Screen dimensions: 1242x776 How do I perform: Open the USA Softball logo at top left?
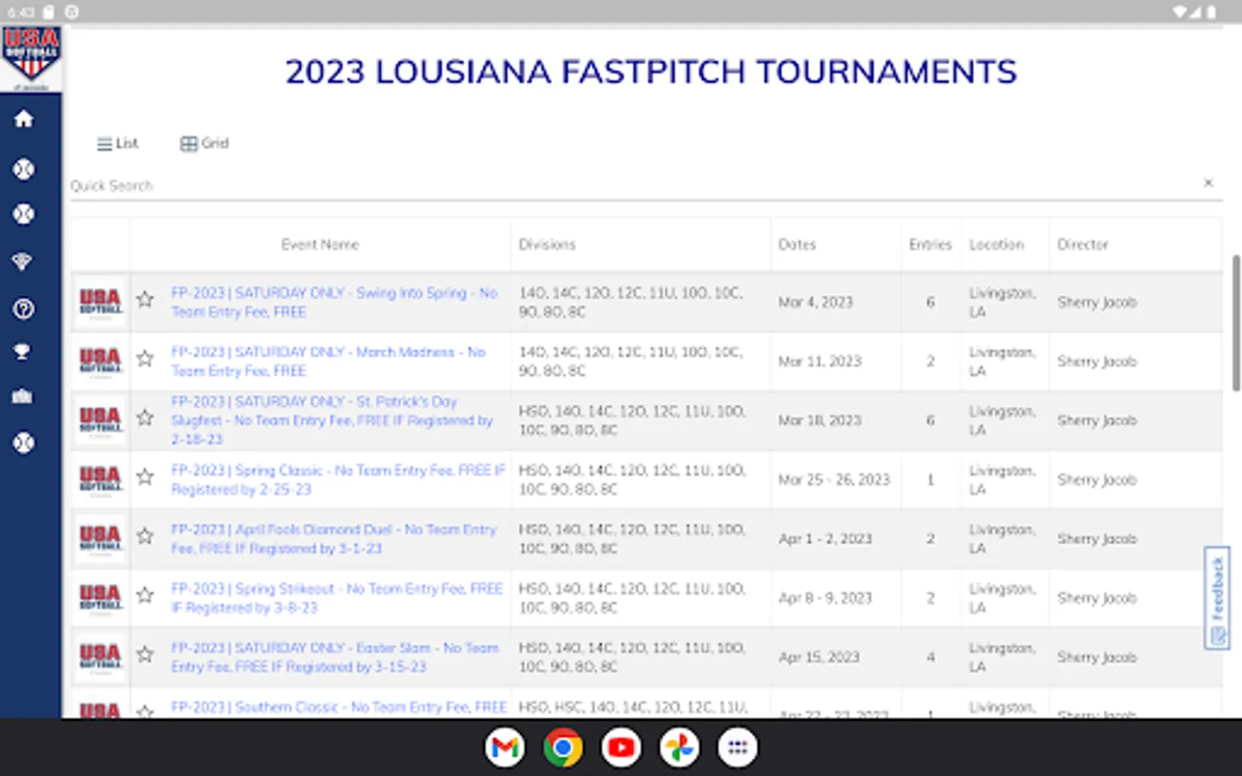(x=31, y=53)
